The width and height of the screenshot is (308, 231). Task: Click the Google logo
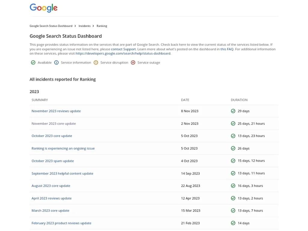[44, 8]
